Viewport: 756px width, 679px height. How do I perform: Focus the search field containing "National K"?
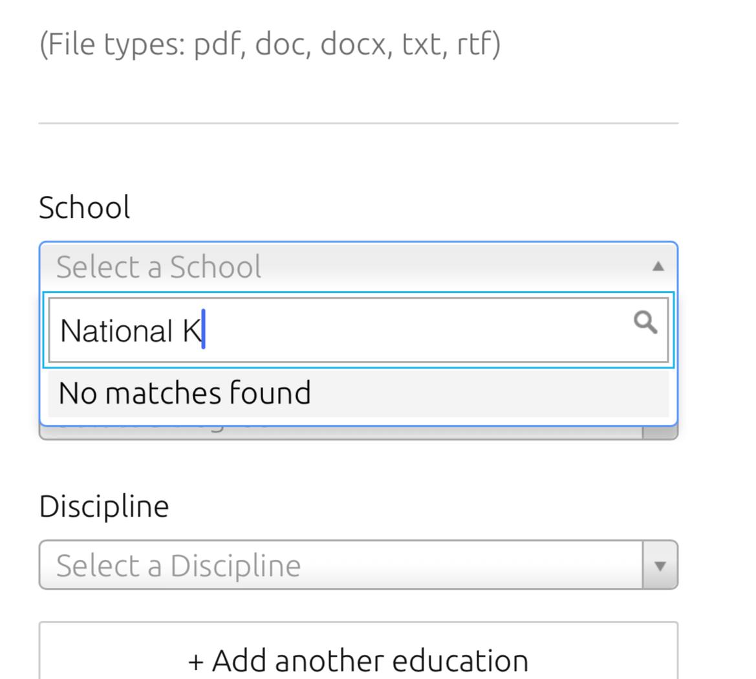pyautogui.click(x=388, y=330)
